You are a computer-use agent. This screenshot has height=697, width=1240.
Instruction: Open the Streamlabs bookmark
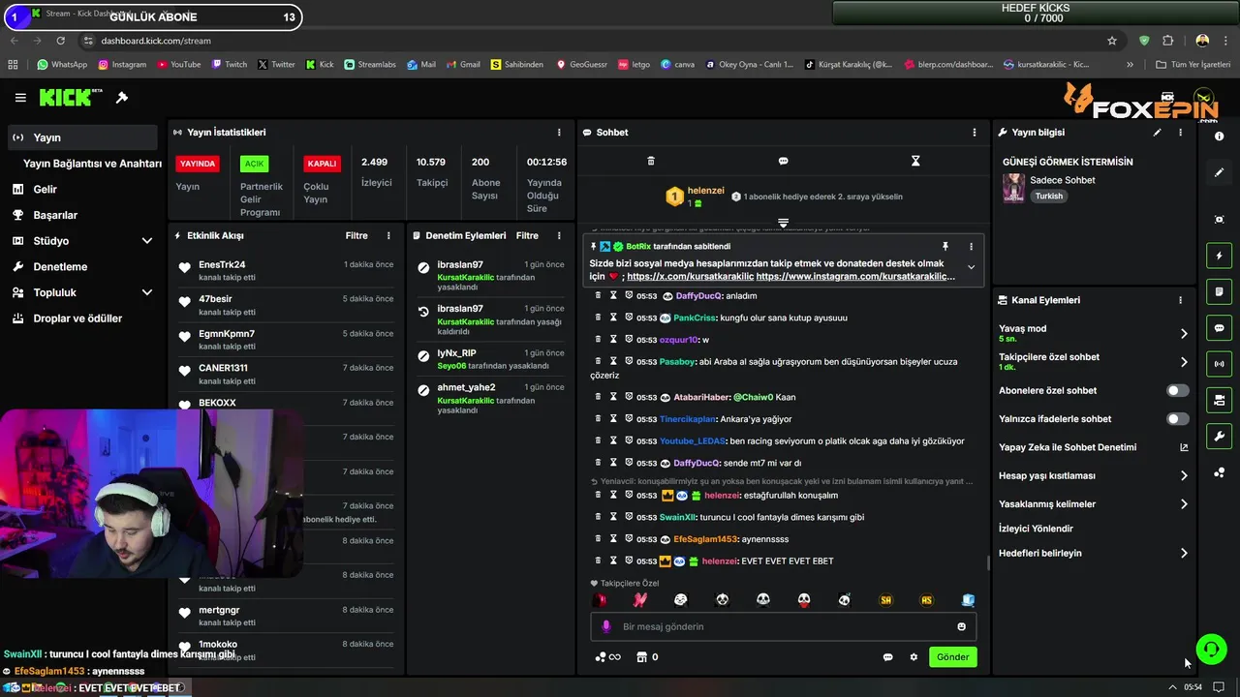pos(370,65)
